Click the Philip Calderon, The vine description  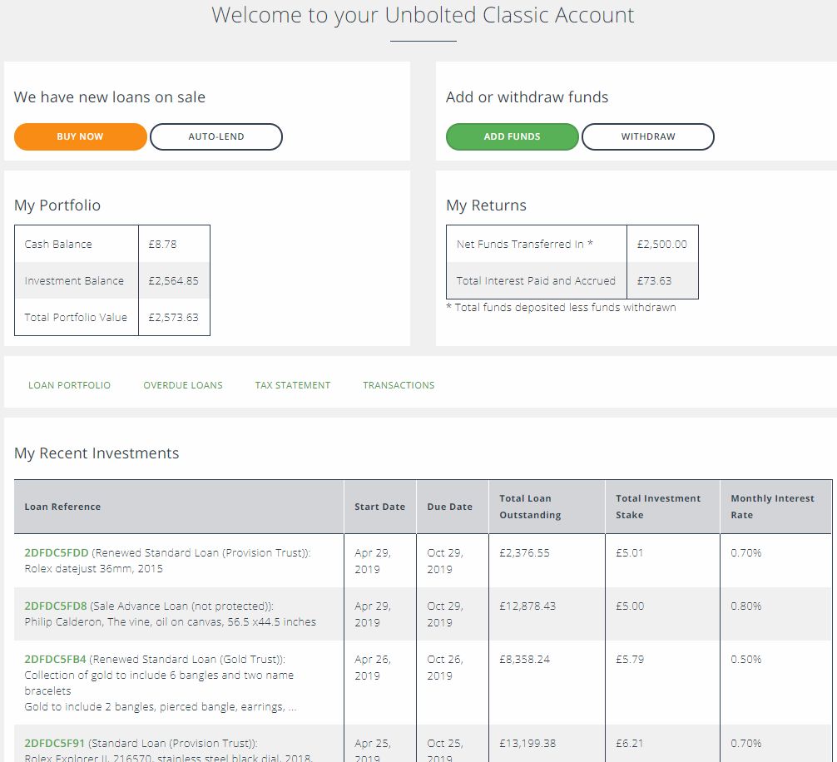(x=171, y=622)
